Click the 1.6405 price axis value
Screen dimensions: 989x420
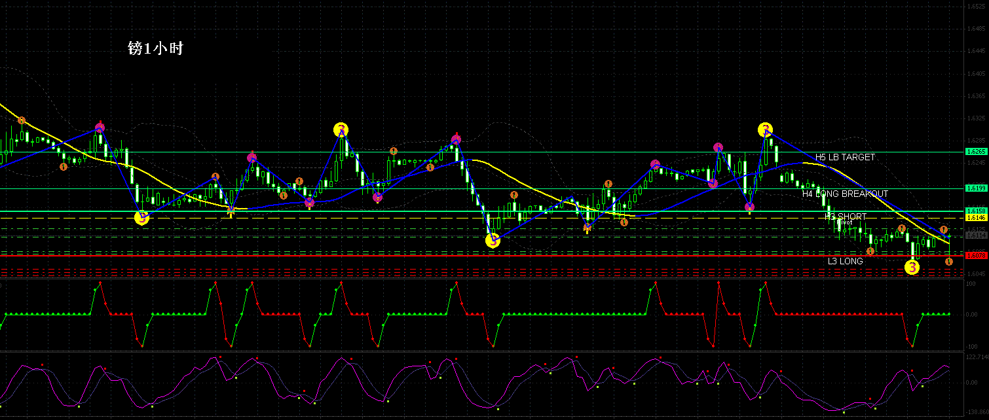click(x=976, y=74)
